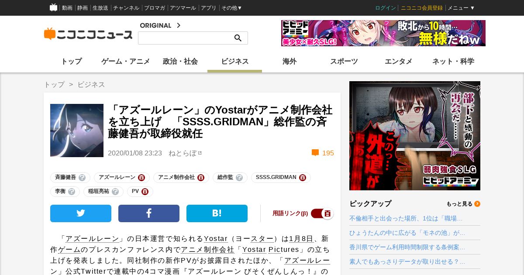Click the date 2020/01/08 23:23
The height and width of the screenshot is (275, 524).
click(135, 153)
